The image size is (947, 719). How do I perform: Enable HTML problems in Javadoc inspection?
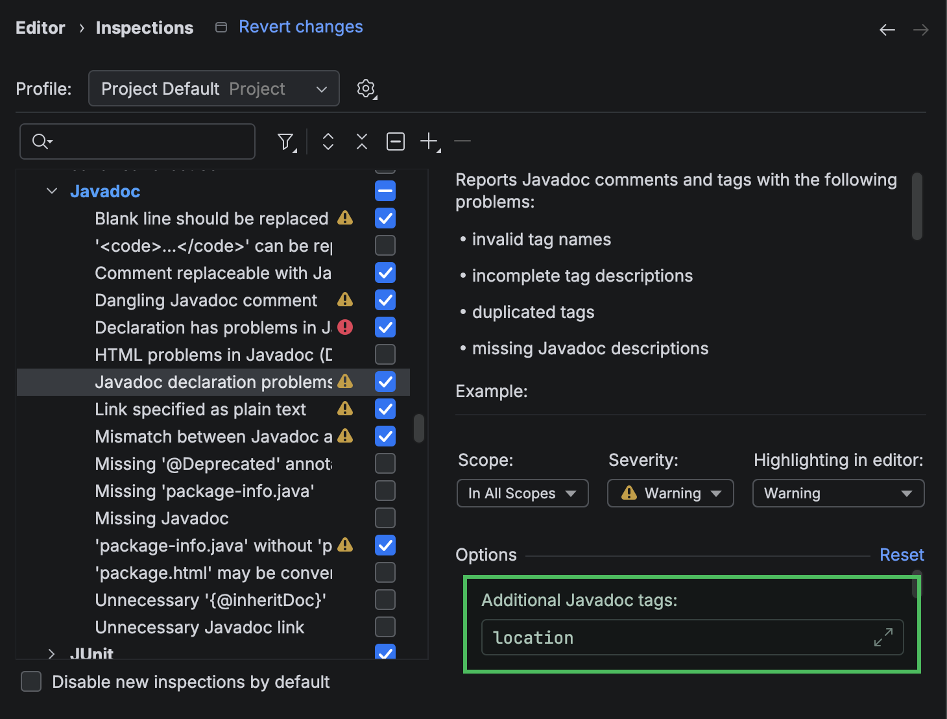tap(385, 355)
